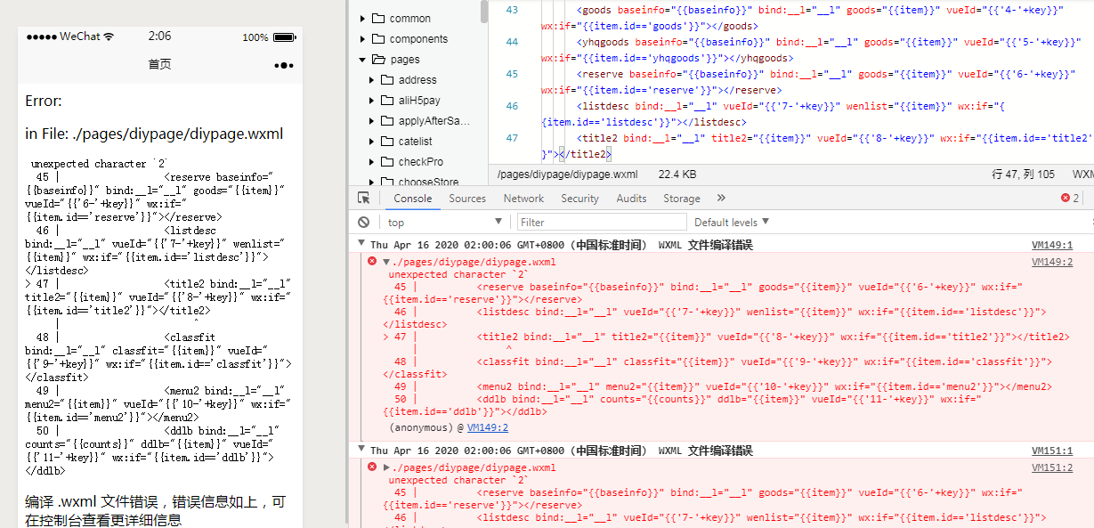
Task: Open the red error count badge
Action: [1069, 198]
